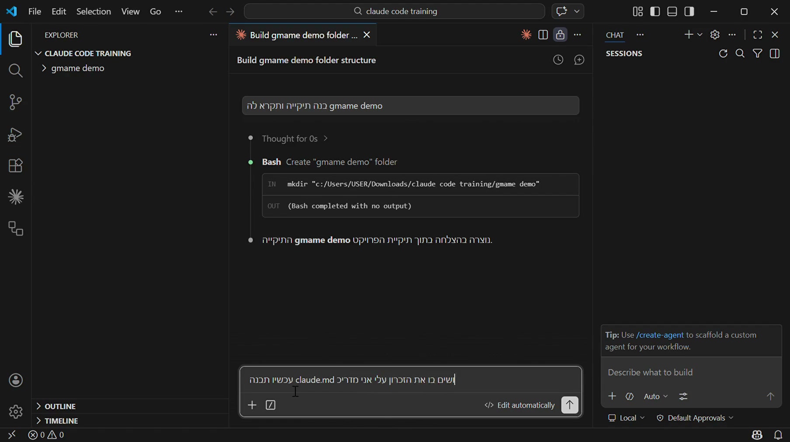The image size is (790, 442).
Task: Send the Claude prompt with the up-arrow button
Action: [570, 405]
